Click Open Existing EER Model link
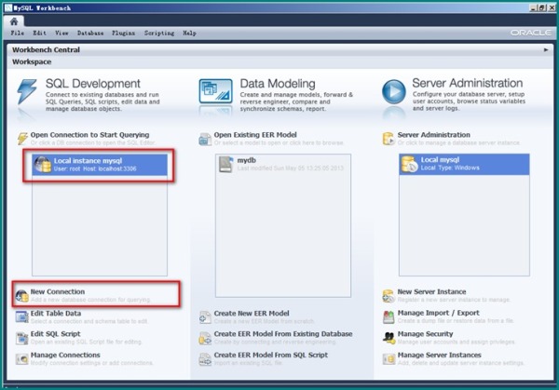The width and height of the screenshot is (559, 390). pyautogui.click(x=255, y=135)
